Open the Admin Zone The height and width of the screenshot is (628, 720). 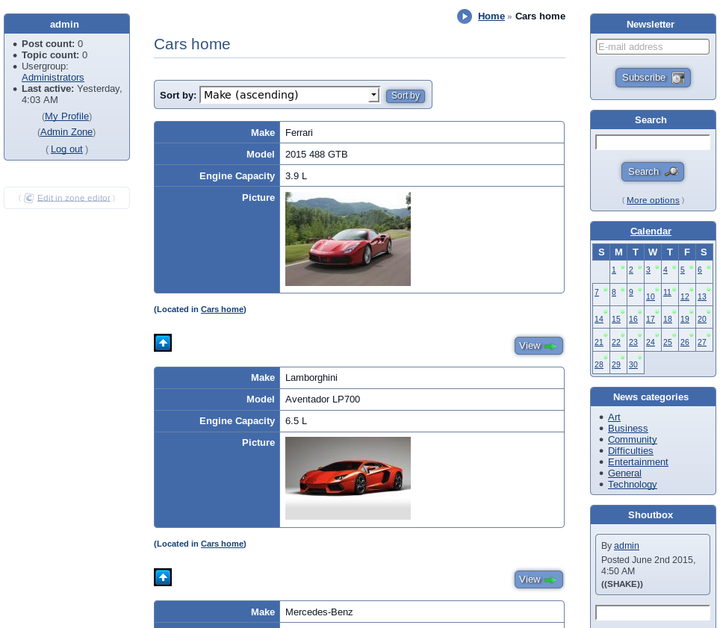(x=66, y=131)
